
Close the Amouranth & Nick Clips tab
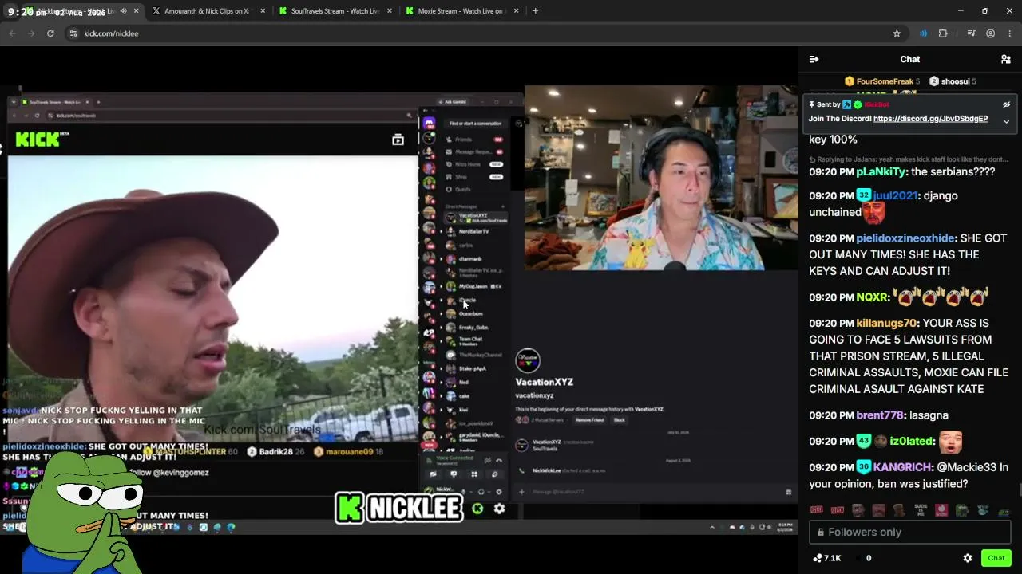(x=263, y=11)
